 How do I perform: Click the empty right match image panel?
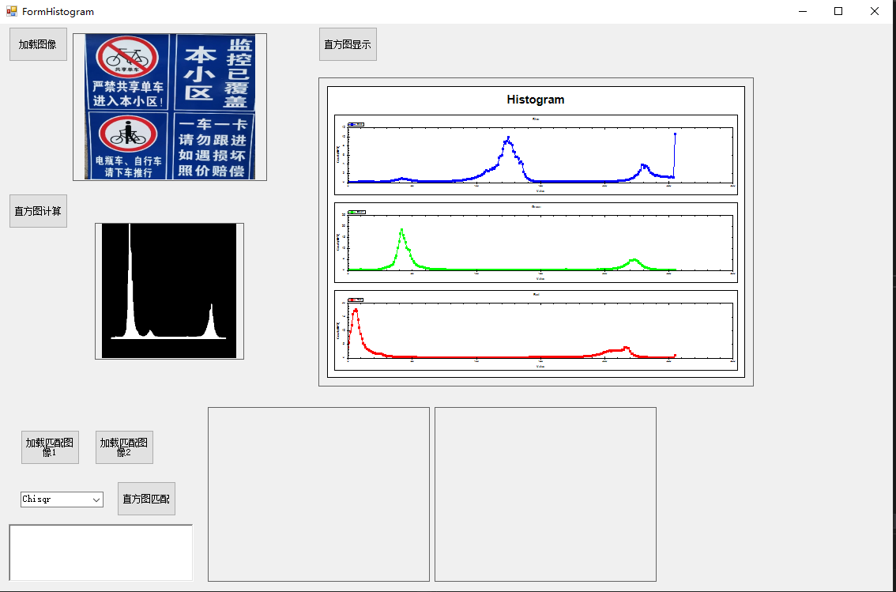point(544,494)
